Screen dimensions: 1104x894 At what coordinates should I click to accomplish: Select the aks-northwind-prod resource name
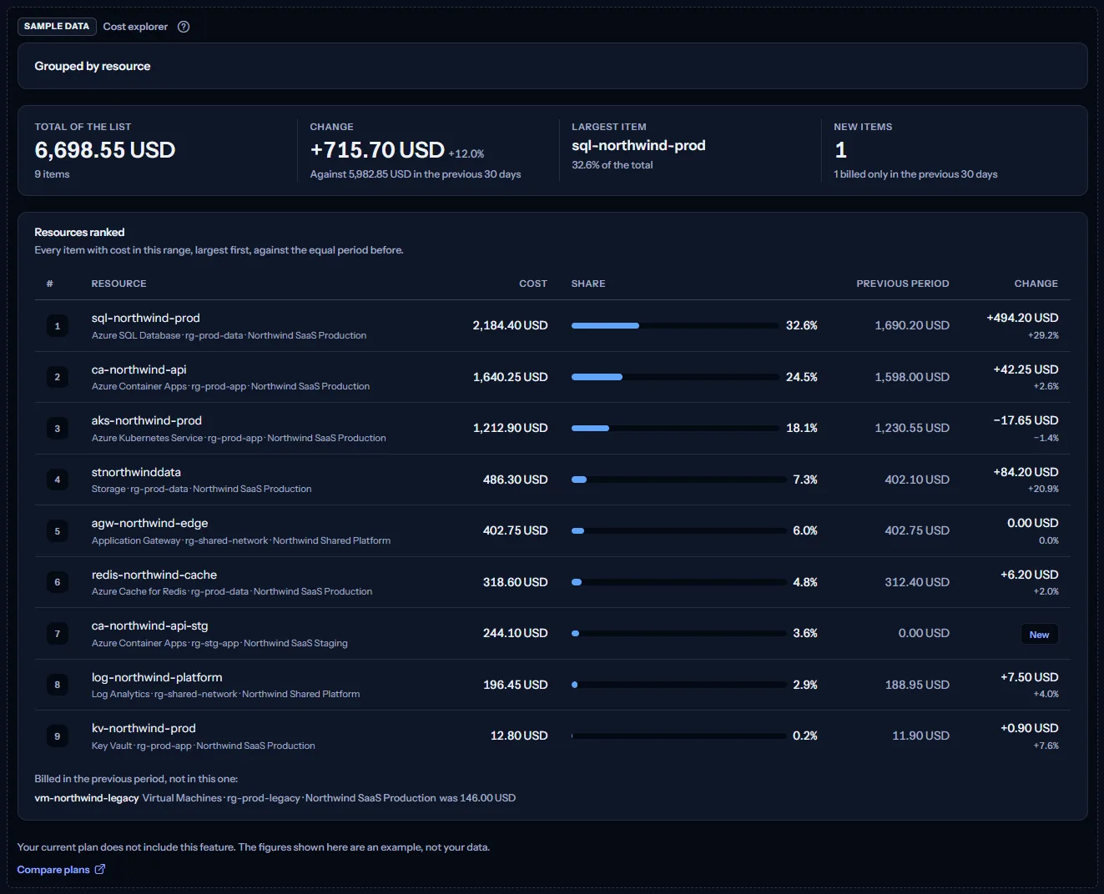[147, 420]
